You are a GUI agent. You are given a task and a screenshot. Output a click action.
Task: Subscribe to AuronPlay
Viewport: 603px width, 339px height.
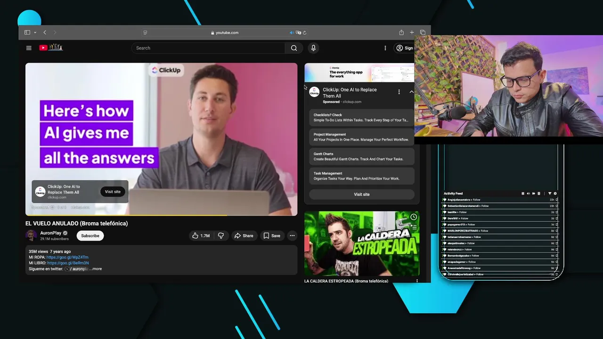pos(90,235)
